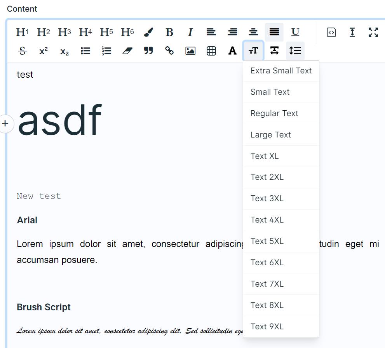Open the code view icon
385x348 pixels.
(x=331, y=32)
